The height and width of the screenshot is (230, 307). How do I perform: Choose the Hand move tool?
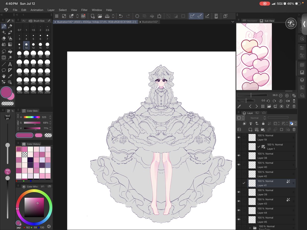(4, 76)
